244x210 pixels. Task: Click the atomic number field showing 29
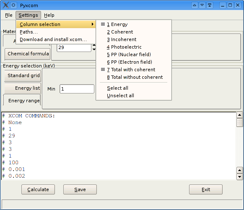(74, 47)
